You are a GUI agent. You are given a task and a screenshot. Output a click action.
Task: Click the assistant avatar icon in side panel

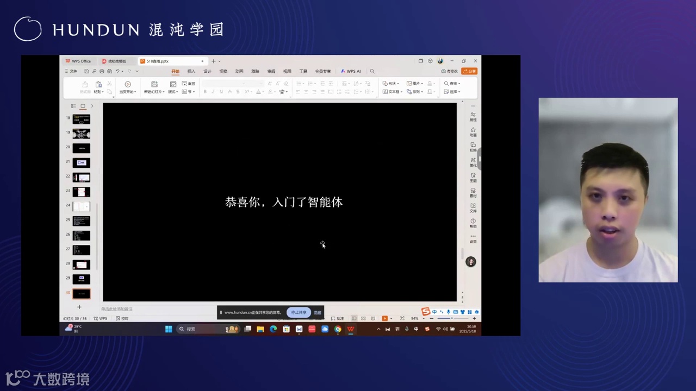(471, 262)
